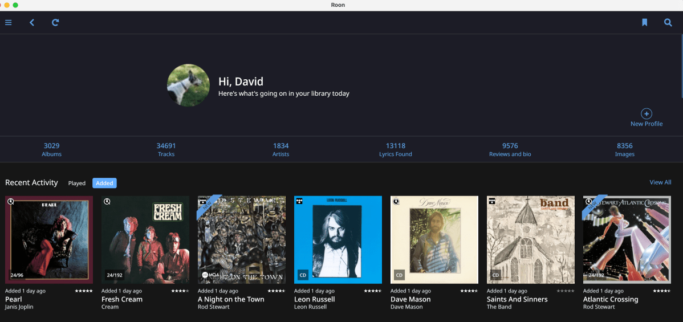
Task: Open bookmarks with the bookmark icon
Action: tap(645, 23)
